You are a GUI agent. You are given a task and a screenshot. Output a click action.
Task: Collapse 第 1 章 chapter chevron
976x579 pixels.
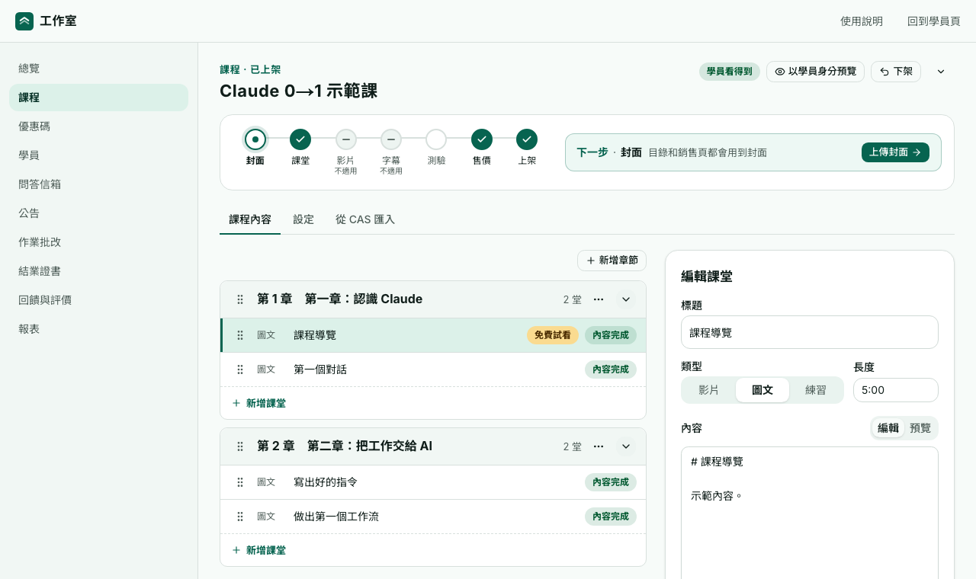[x=626, y=299]
